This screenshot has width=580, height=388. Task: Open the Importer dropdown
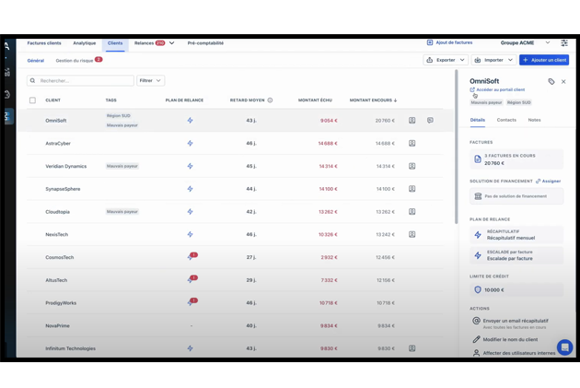pyautogui.click(x=493, y=60)
